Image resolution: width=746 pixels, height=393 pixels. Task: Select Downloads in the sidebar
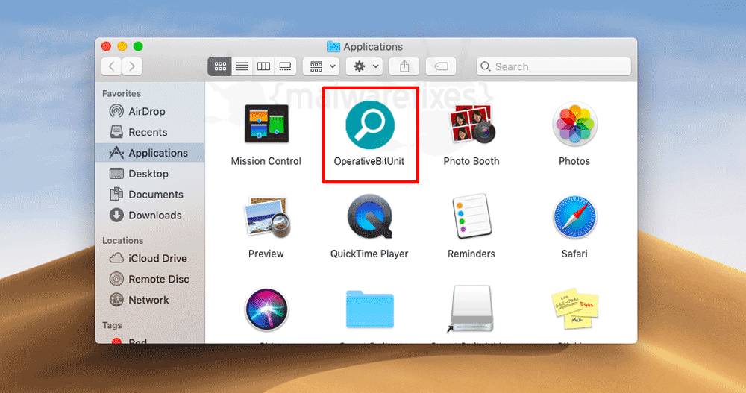pyautogui.click(x=150, y=216)
